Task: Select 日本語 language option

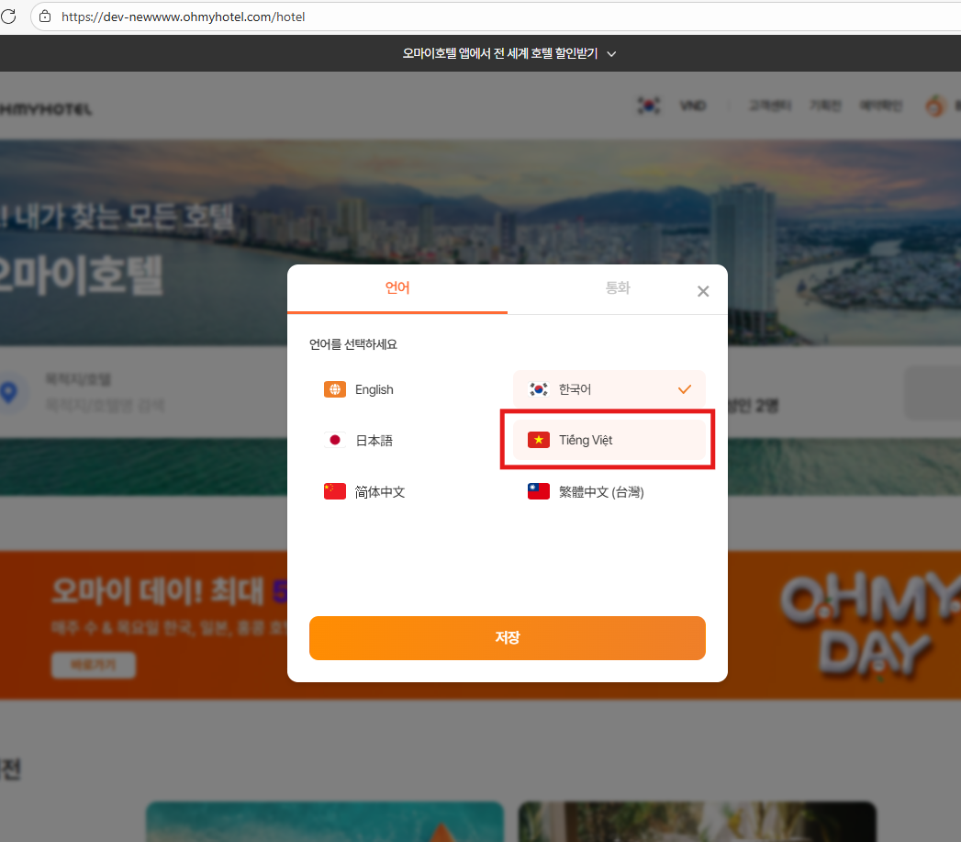Action: [x=406, y=441]
